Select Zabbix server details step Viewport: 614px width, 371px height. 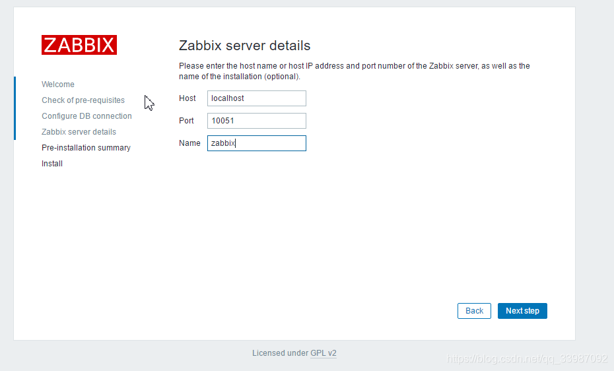[x=79, y=132]
